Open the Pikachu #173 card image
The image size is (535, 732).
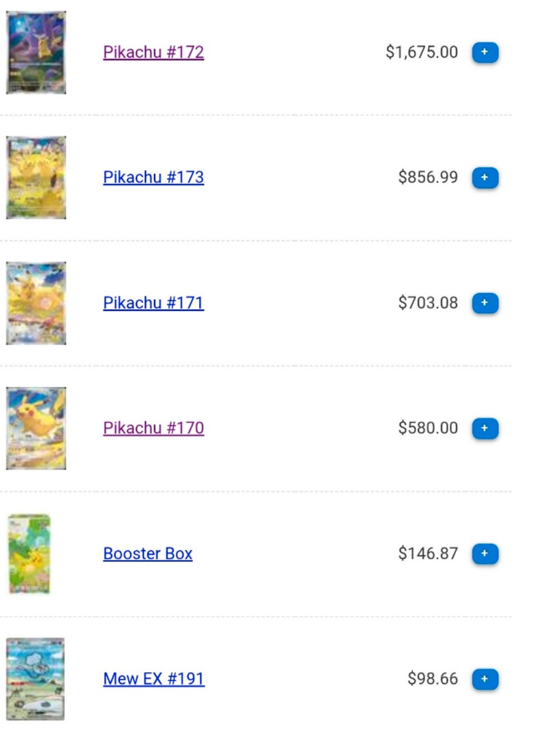[36, 178]
